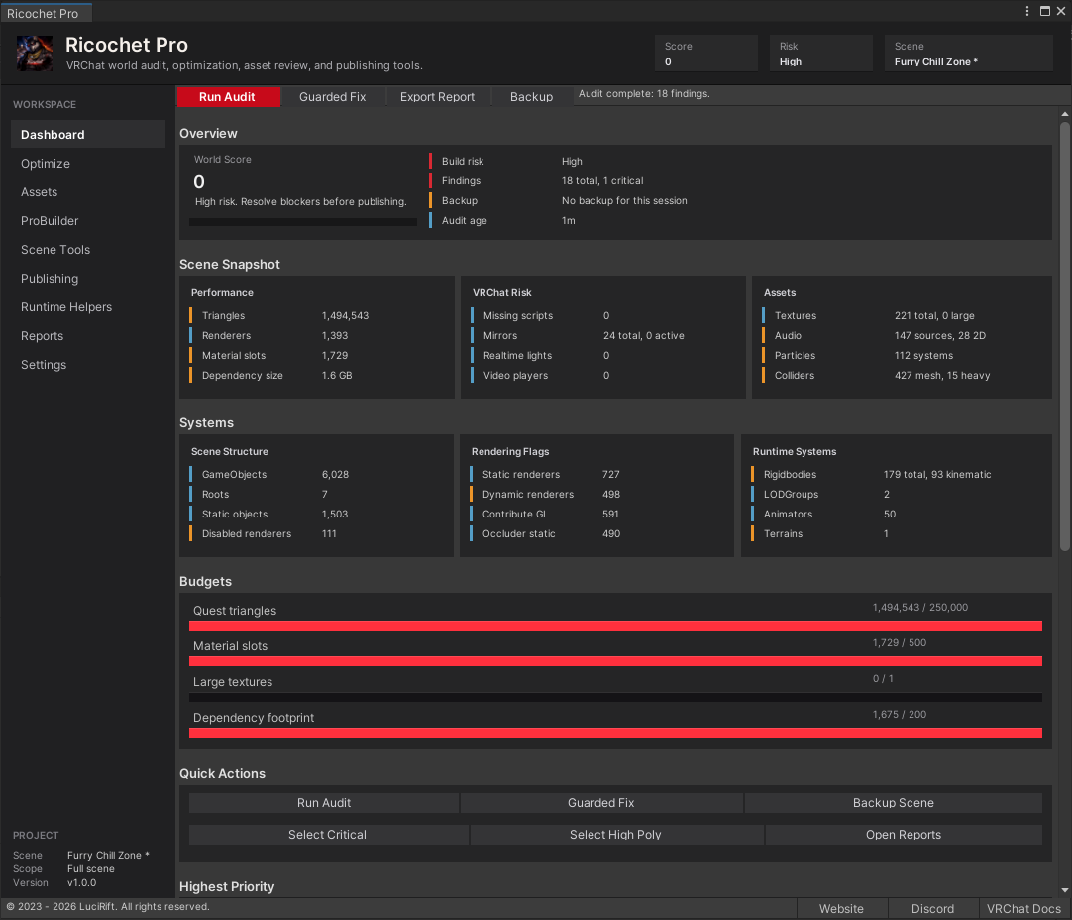
Task: Click Run Audit under Quick Actions
Action: click(x=324, y=802)
